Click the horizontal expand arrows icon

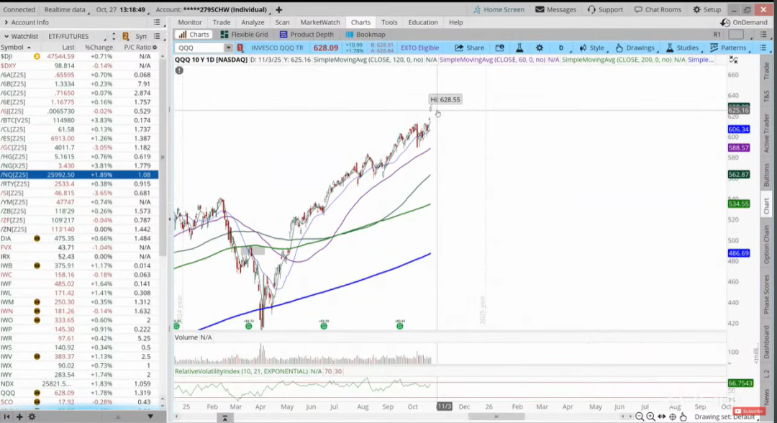(662, 417)
